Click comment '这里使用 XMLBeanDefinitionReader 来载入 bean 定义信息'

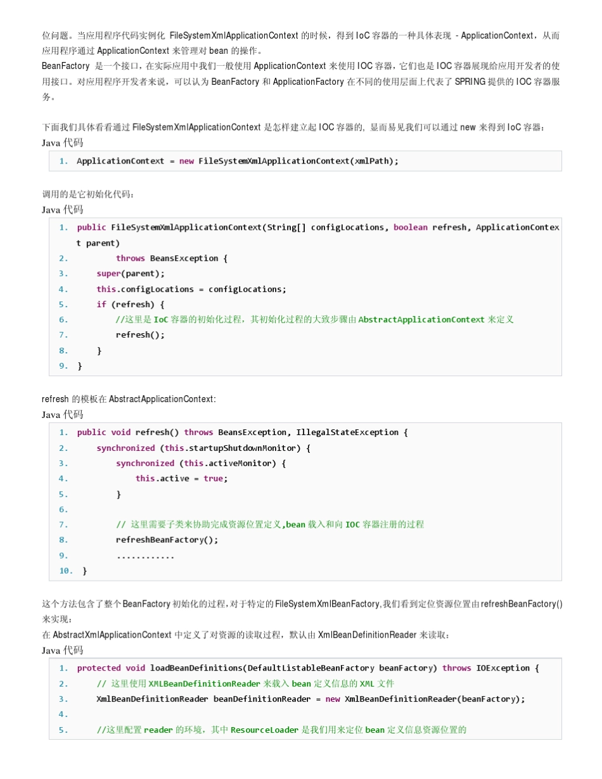(245, 684)
